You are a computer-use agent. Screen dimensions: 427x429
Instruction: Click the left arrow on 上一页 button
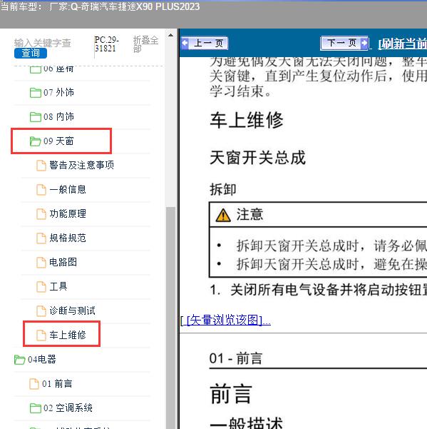(185, 44)
